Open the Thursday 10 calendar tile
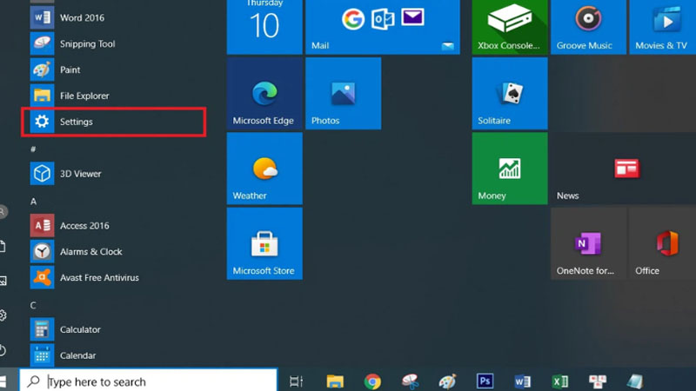Screen dimensions: 696x391 pyautogui.click(x=264, y=27)
